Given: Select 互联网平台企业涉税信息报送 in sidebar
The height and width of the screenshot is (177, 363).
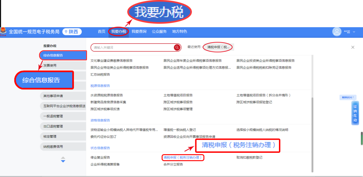Looking at the screenshot, I should coord(63,106).
